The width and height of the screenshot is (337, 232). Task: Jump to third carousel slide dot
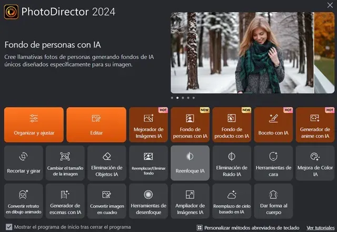(183, 98)
